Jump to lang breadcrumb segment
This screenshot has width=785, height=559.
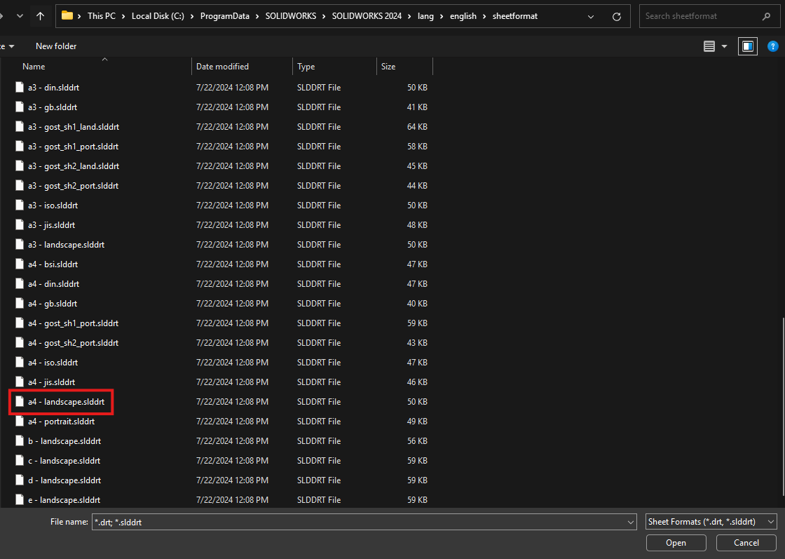(425, 16)
